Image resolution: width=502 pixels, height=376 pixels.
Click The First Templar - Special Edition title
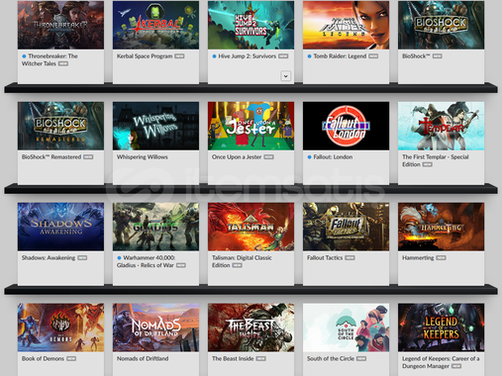click(x=436, y=160)
